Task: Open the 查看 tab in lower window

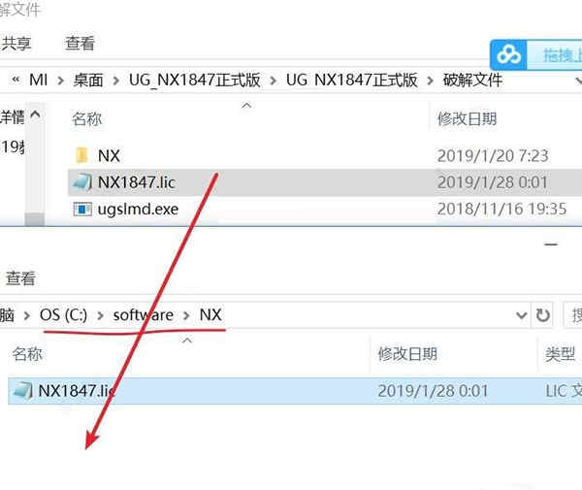Action: (x=20, y=278)
